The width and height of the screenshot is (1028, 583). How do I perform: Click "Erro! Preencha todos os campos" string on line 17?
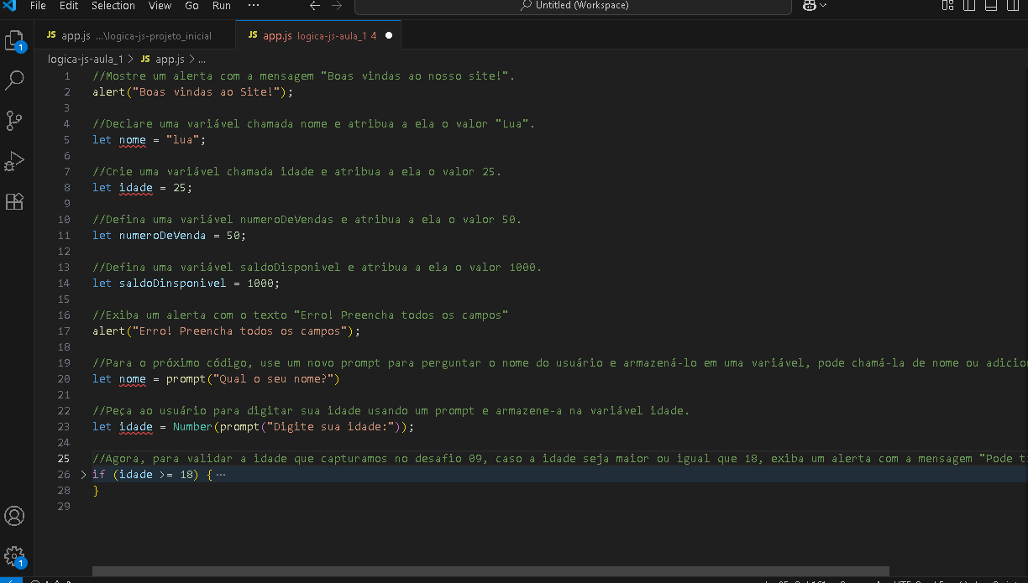click(x=240, y=331)
